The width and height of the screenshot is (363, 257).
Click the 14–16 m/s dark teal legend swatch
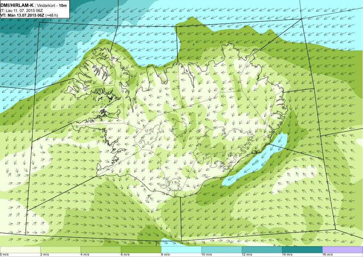coord(302,250)
